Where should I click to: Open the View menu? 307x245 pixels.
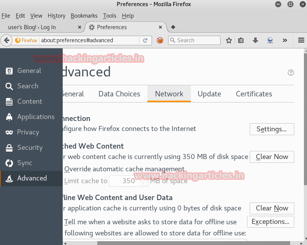[x=36, y=16]
